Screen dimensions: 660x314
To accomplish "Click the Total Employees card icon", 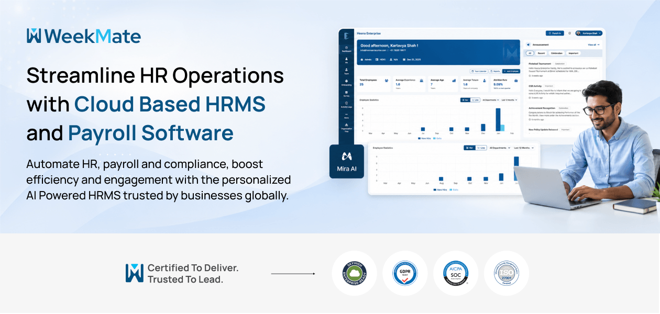I will click(387, 81).
